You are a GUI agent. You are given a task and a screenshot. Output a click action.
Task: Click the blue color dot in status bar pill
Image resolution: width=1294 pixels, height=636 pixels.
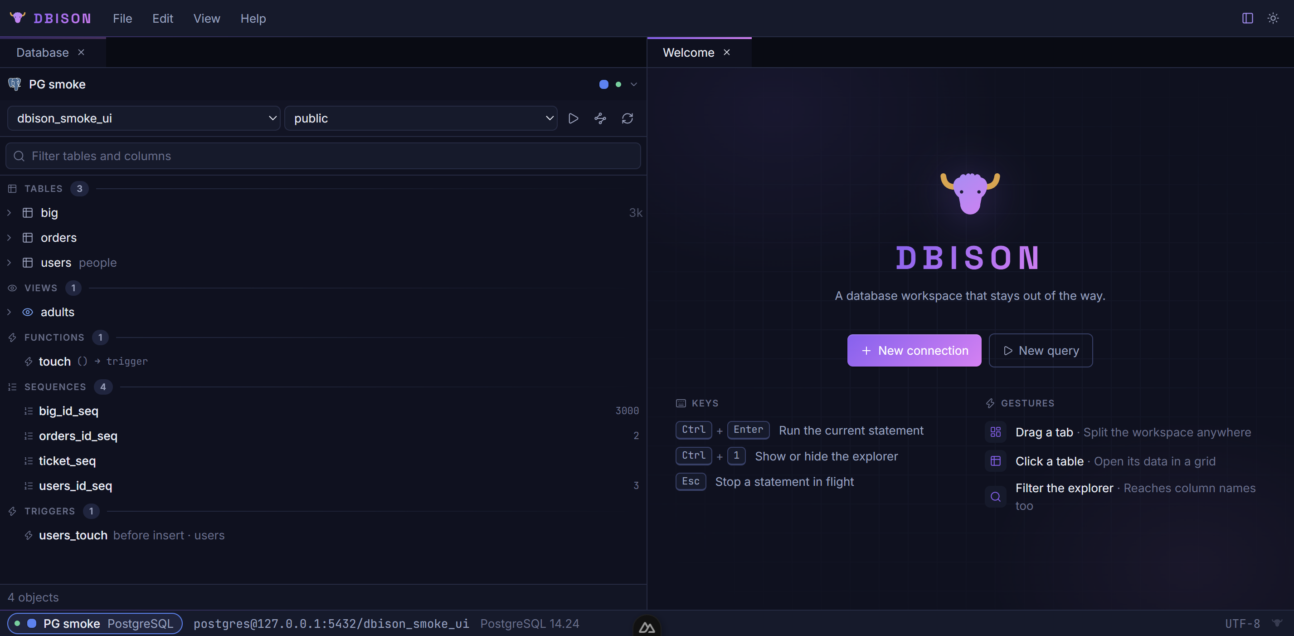pos(32,623)
